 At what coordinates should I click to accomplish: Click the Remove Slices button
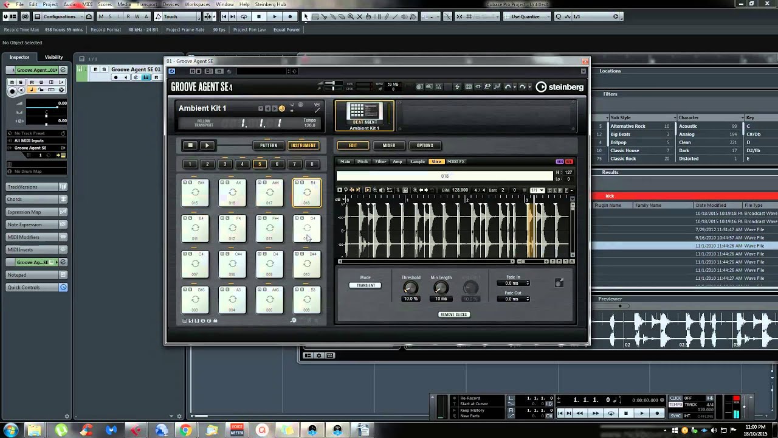pos(453,315)
